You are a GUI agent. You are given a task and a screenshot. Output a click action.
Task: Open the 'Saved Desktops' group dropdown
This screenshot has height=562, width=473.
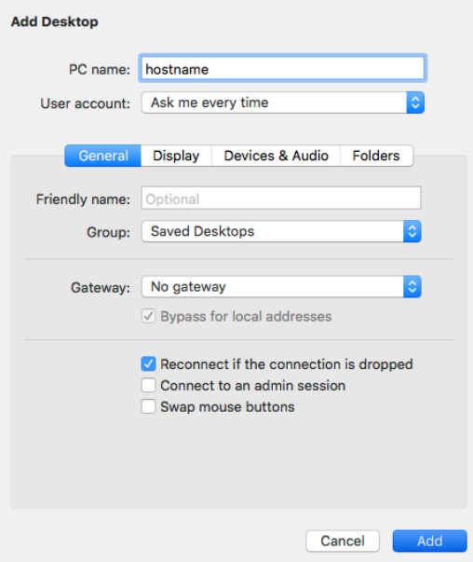click(x=281, y=231)
